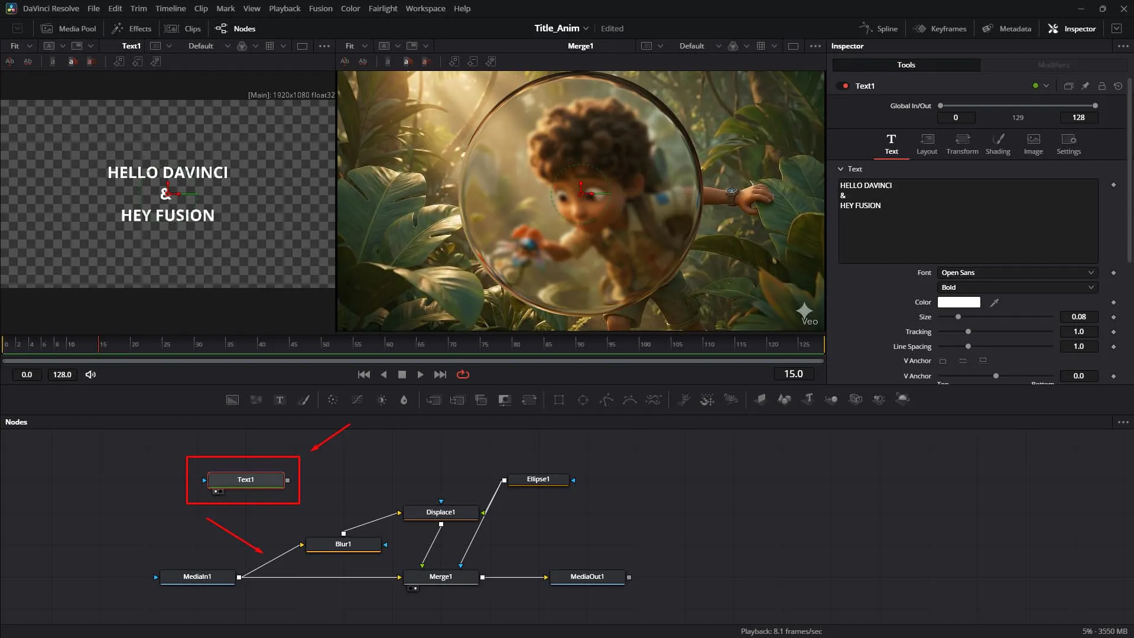Select the Text+ tool in toolbar
The width and height of the screenshot is (1134, 638).
pos(280,400)
